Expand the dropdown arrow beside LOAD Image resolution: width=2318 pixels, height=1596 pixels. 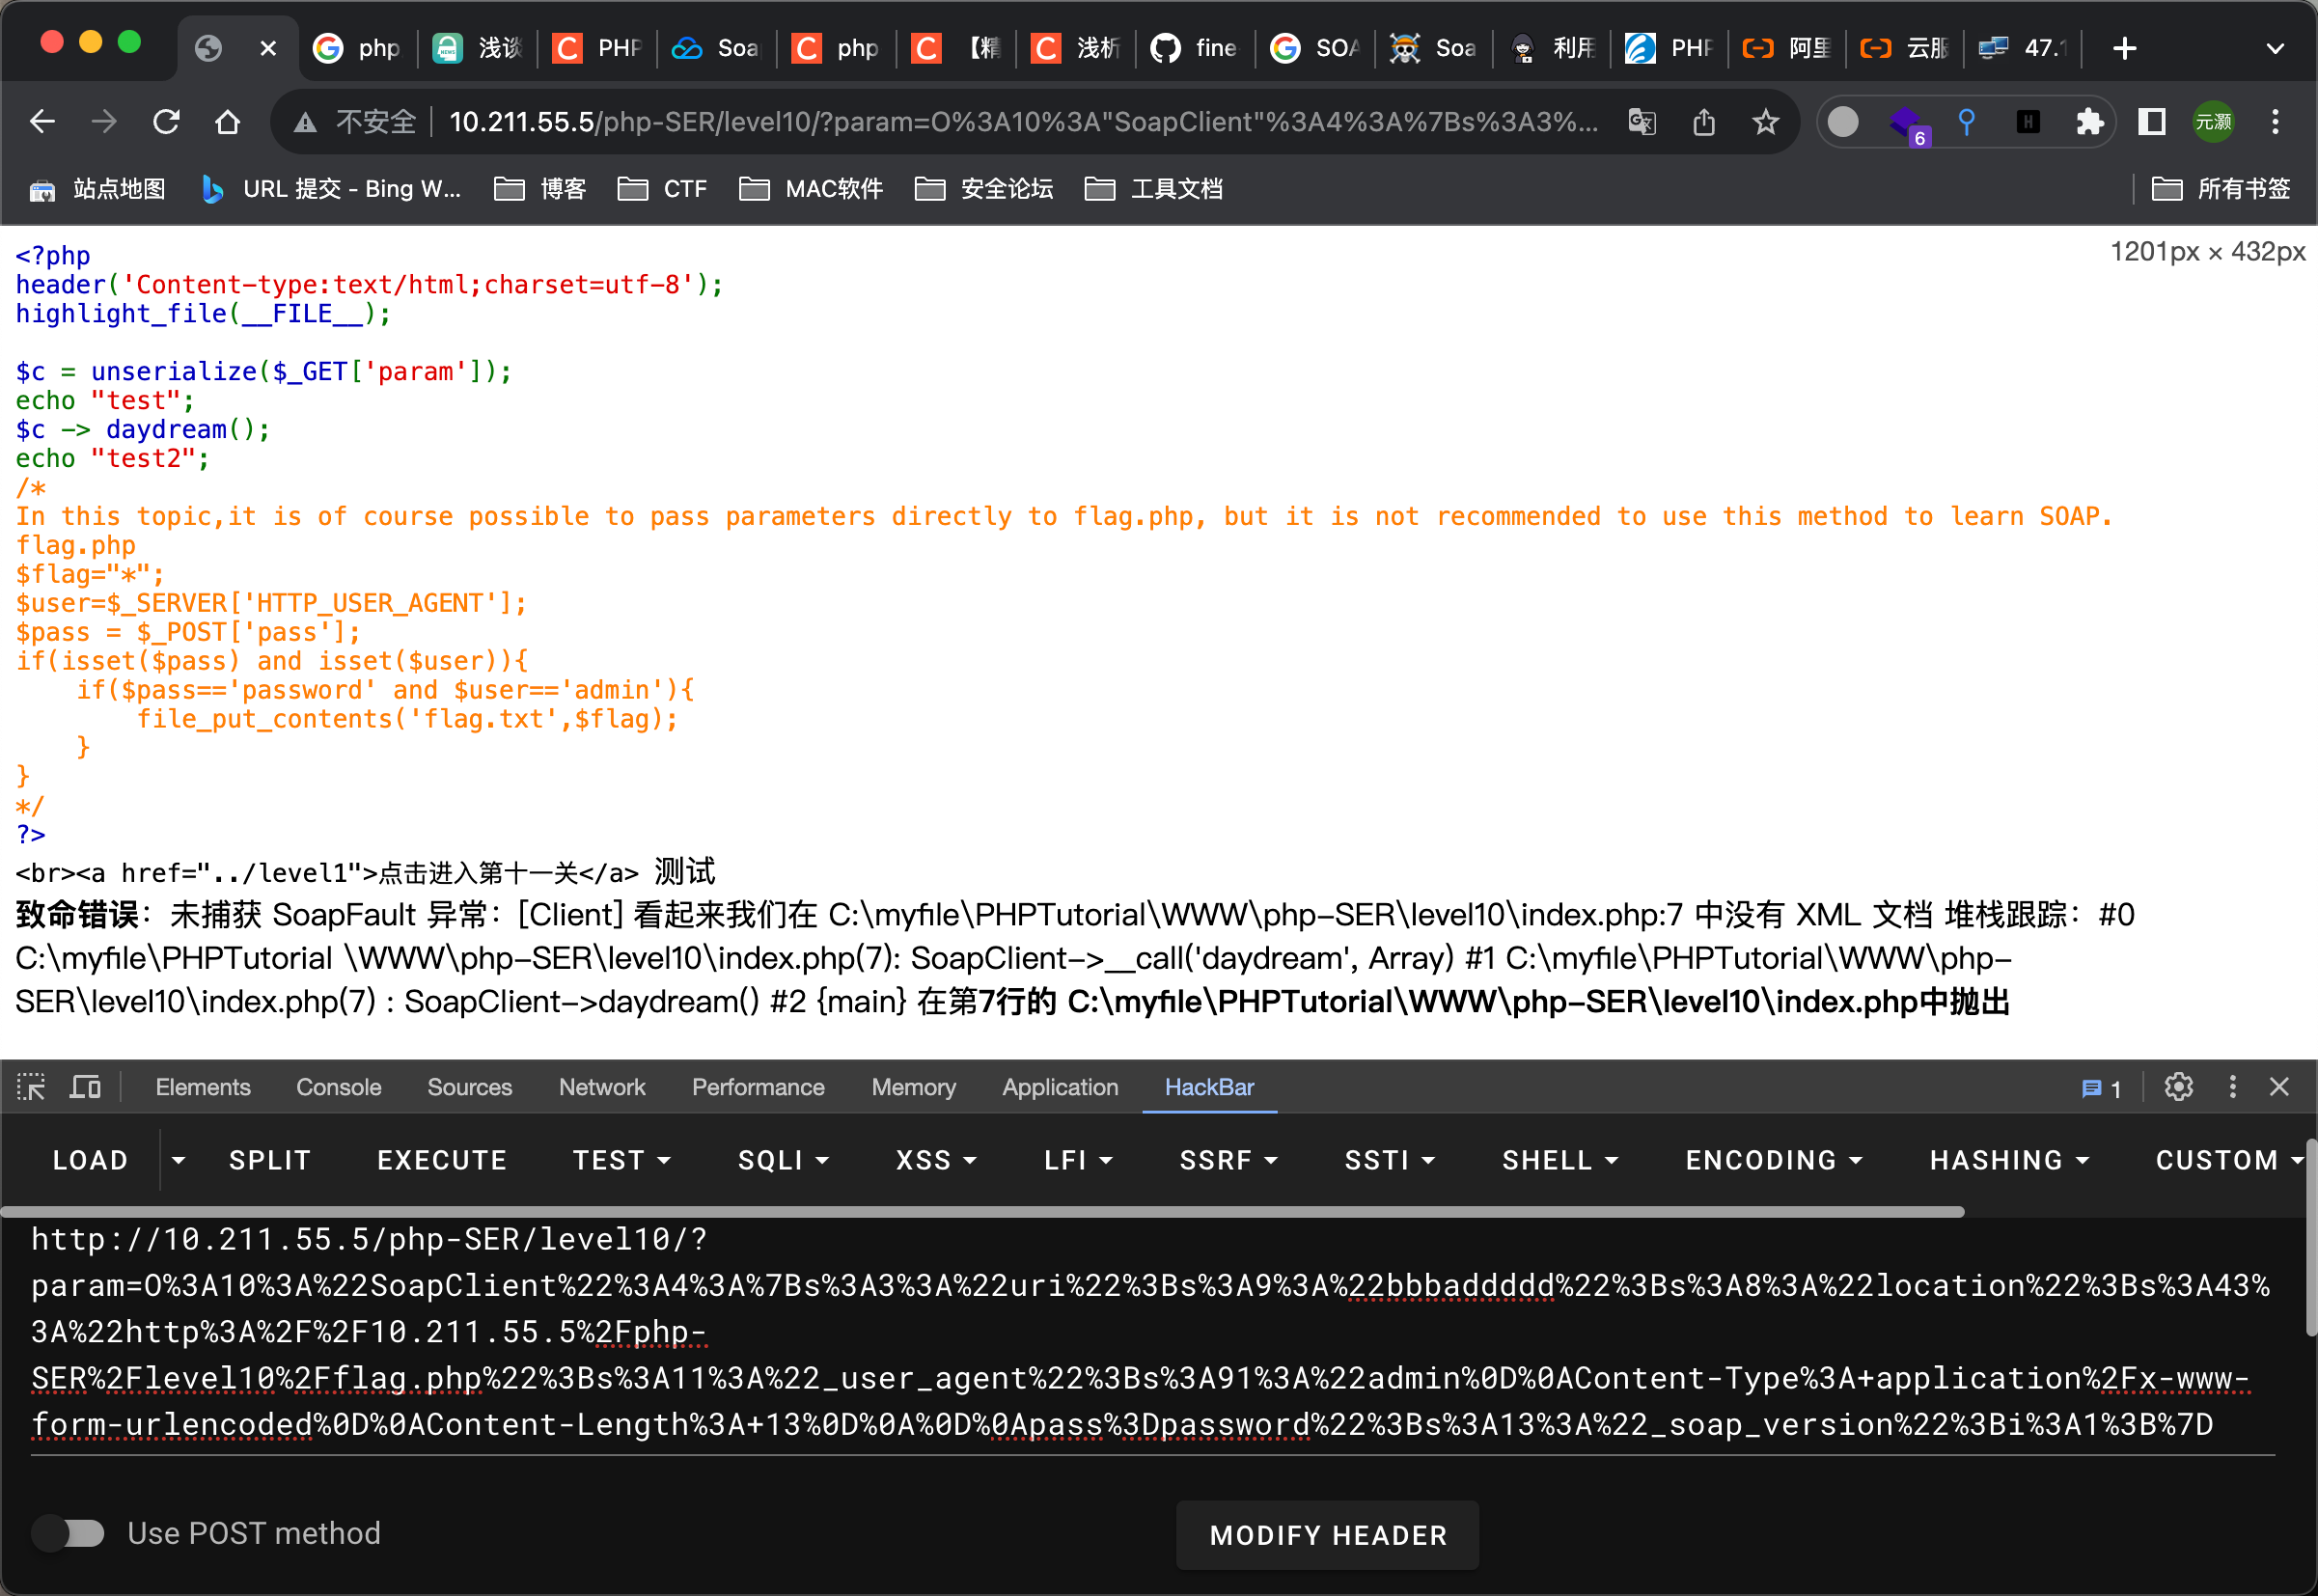point(179,1160)
